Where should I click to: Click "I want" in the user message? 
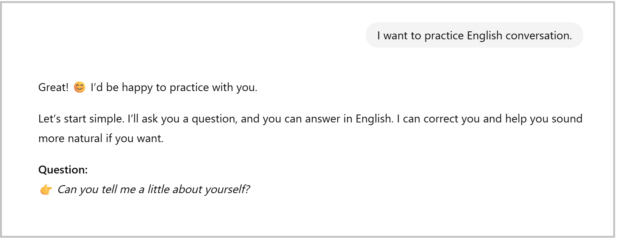(x=393, y=36)
